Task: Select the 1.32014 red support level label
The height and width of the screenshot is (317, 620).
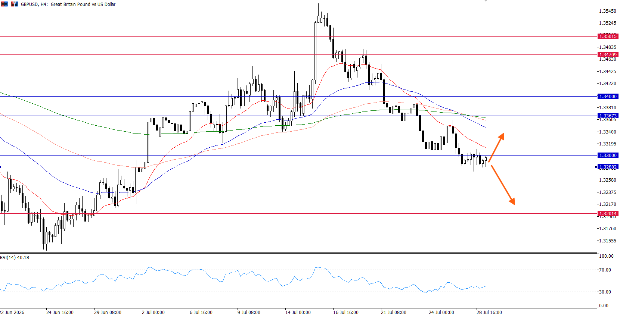Action: click(608, 214)
